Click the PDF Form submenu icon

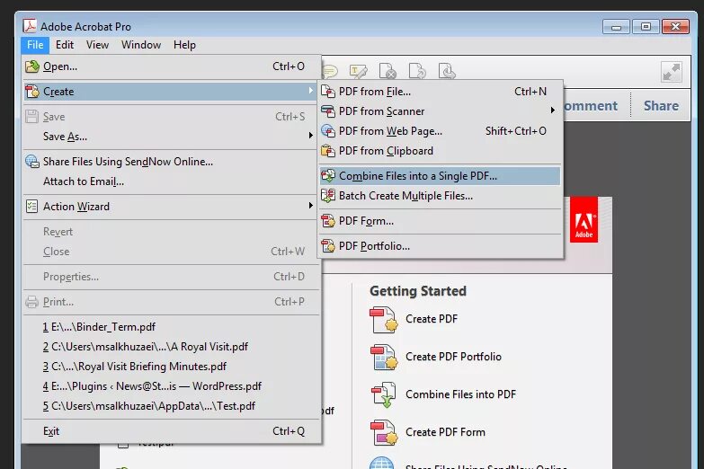[x=328, y=221]
